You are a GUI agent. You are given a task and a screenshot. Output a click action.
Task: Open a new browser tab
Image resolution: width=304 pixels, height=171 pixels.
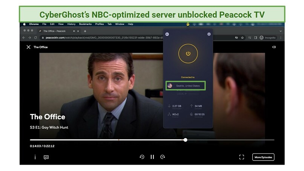85,31
